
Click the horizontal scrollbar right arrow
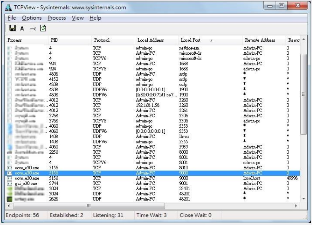296,206
